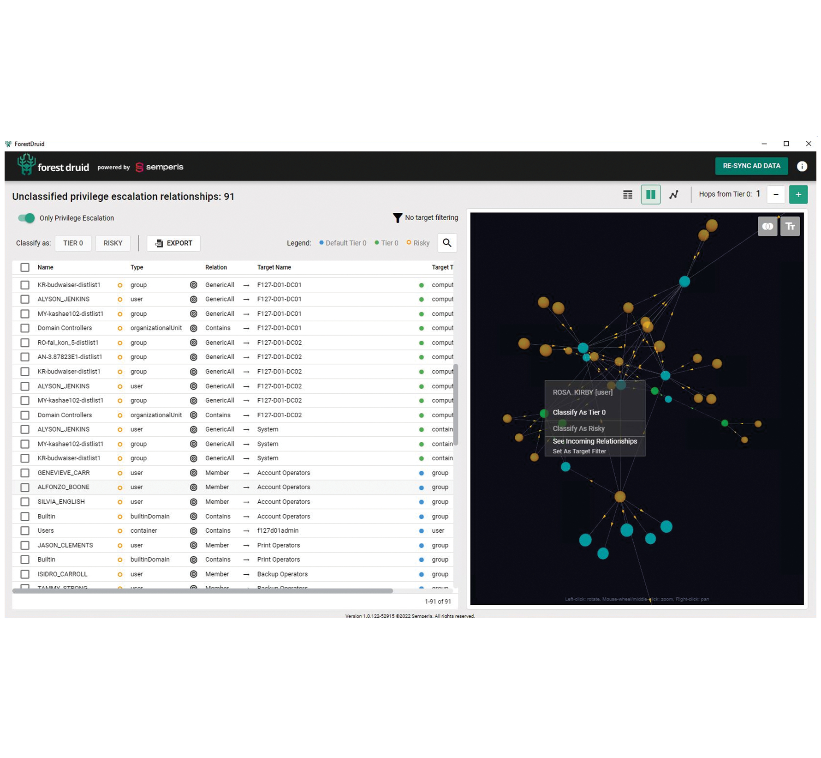Open the info icon in header
821x758 pixels.
click(x=802, y=166)
